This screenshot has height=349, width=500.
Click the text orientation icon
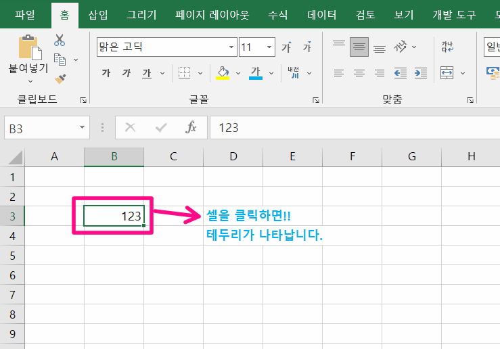(x=401, y=47)
